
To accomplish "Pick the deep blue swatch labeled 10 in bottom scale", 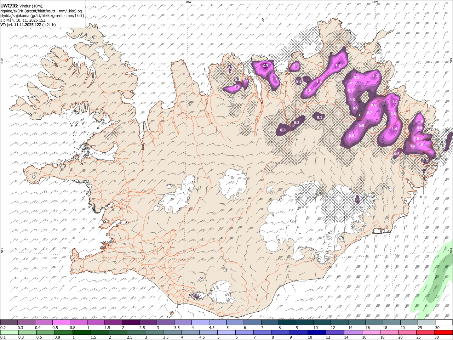I will (317, 332).
